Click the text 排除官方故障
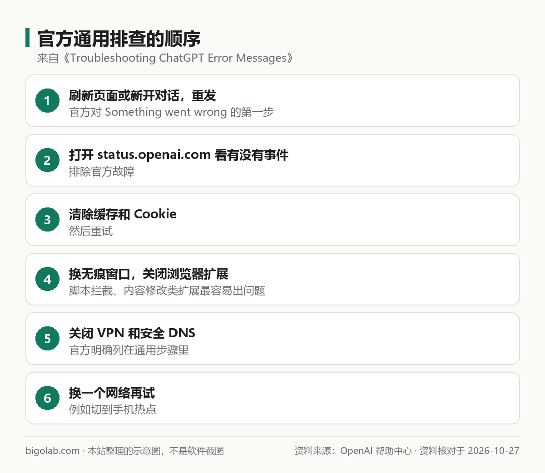This screenshot has height=473, width=545. click(x=102, y=172)
